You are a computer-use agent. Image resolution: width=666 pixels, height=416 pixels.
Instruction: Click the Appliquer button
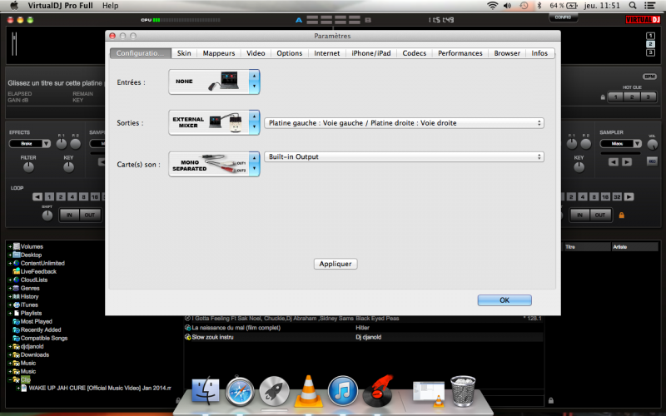coord(336,264)
